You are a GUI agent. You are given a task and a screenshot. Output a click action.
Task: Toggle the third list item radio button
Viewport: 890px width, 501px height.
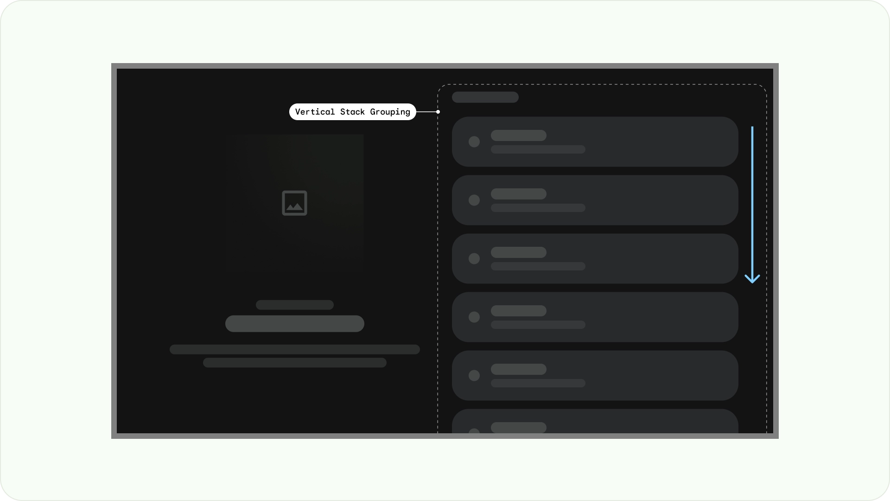[x=475, y=259]
